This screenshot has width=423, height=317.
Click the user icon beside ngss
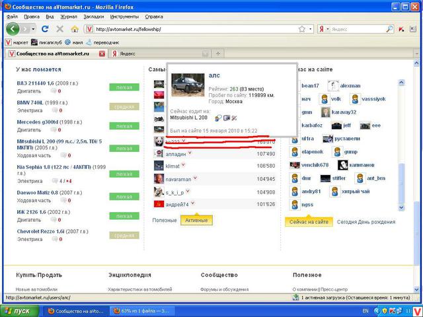point(295,205)
